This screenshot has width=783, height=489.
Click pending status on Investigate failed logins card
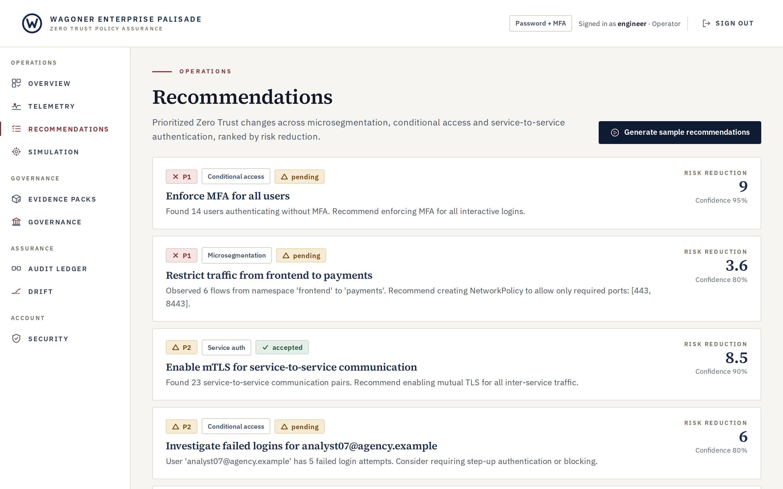click(299, 427)
